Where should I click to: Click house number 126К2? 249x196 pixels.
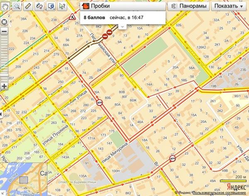pyautogui.click(x=201, y=47)
